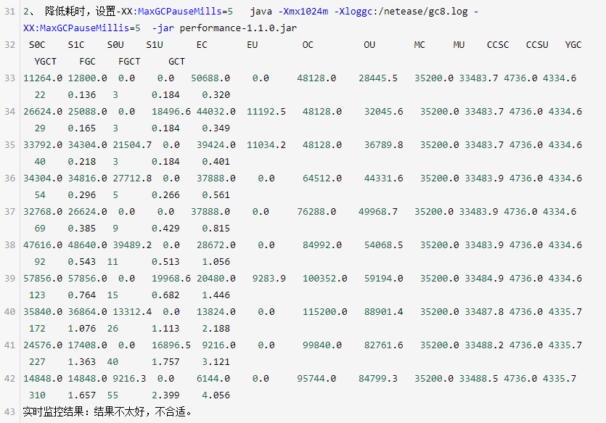606x423 pixels.
Task: Click line number 38 in the gutter
Action: coord(9,245)
